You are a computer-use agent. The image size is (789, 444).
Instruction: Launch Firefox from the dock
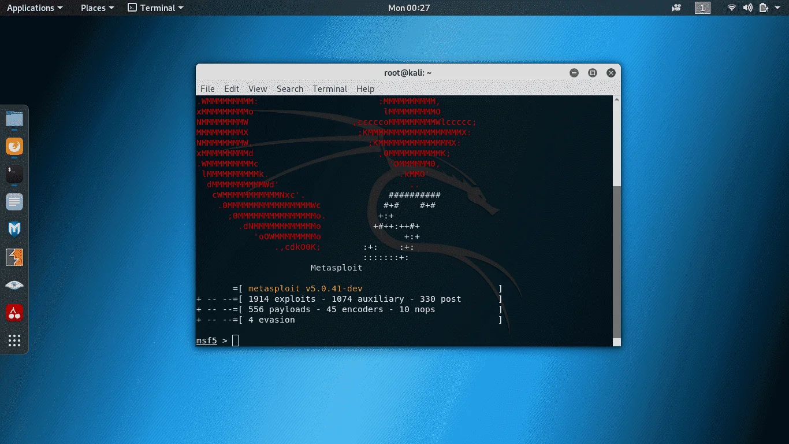pyautogui.click(x=14, y=147)
